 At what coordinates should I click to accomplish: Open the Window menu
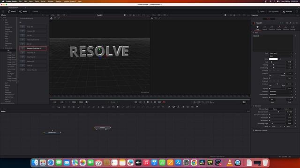click(51, 1)
